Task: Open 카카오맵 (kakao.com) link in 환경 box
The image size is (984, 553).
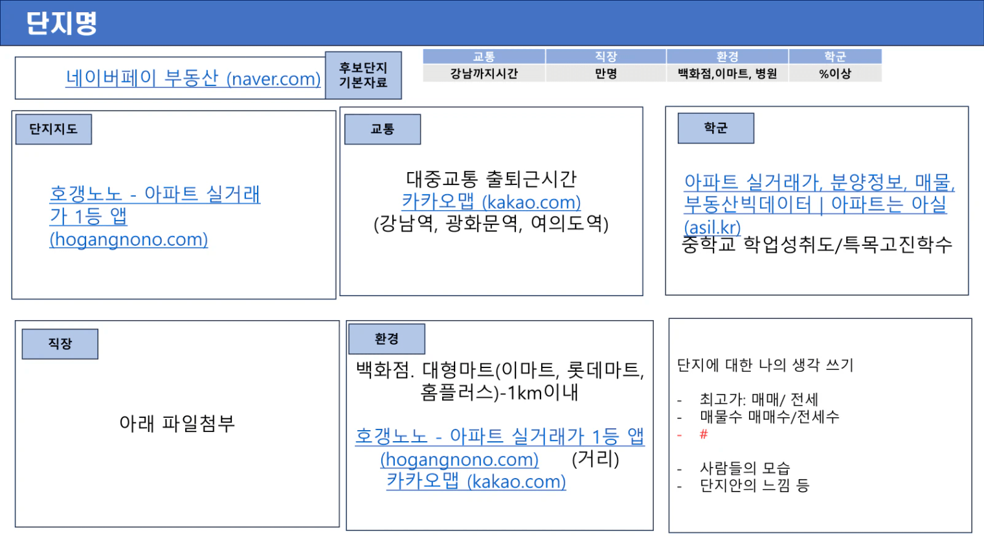Action: [x=476, y=481]
